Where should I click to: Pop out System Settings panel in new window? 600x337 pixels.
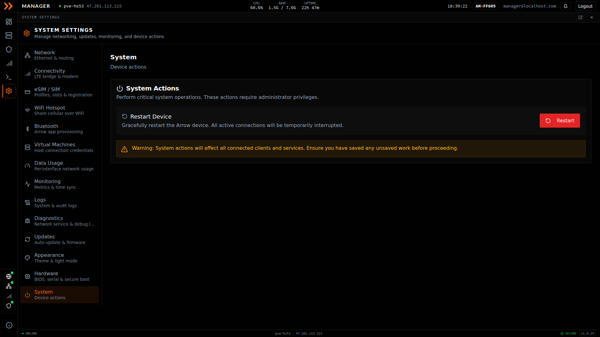580,17
